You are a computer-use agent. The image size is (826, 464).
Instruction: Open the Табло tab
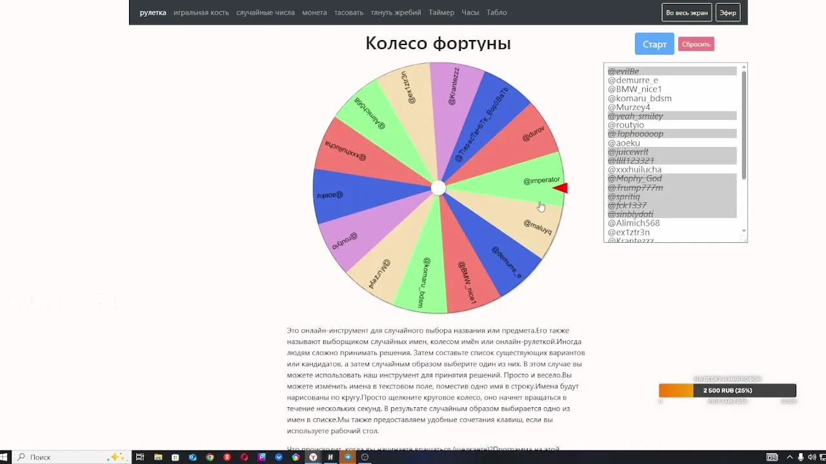(497, 12)
